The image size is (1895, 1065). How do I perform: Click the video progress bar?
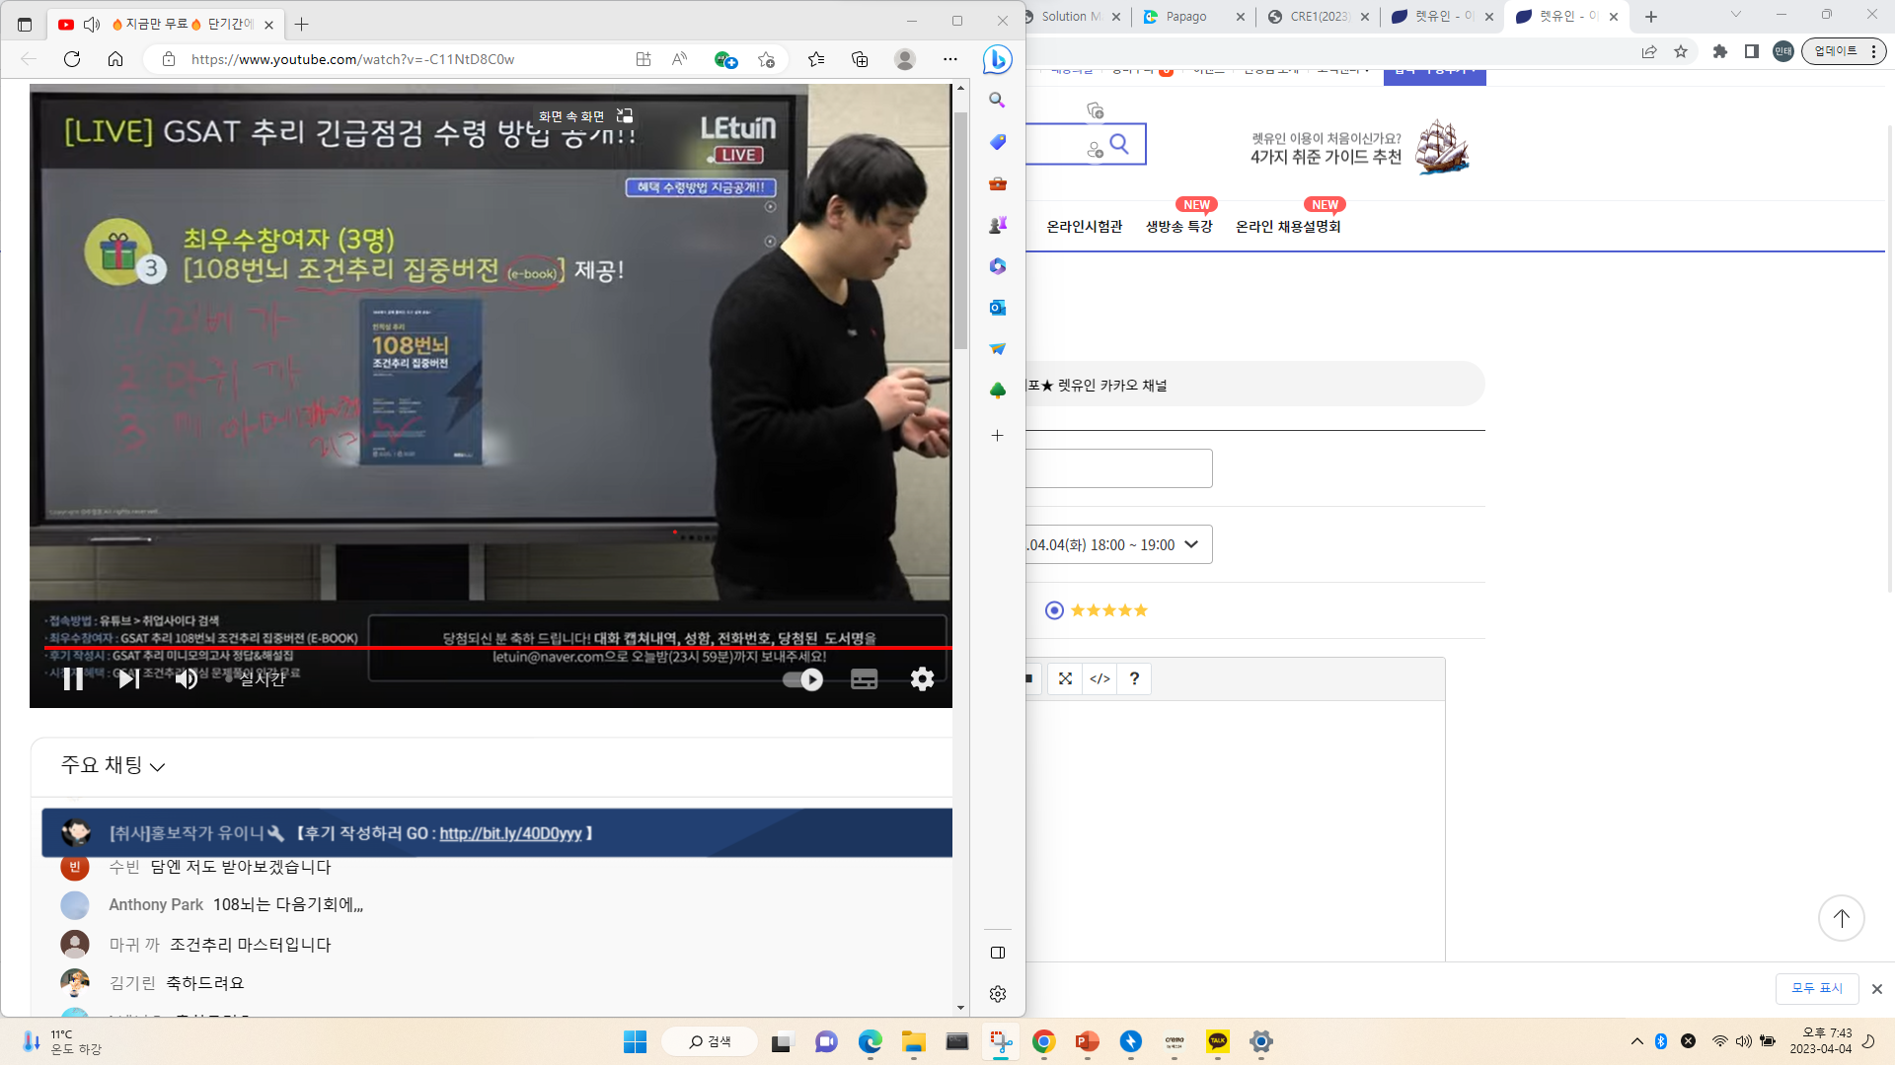491,648
